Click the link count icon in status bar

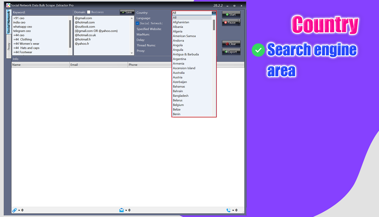(15, 210)
